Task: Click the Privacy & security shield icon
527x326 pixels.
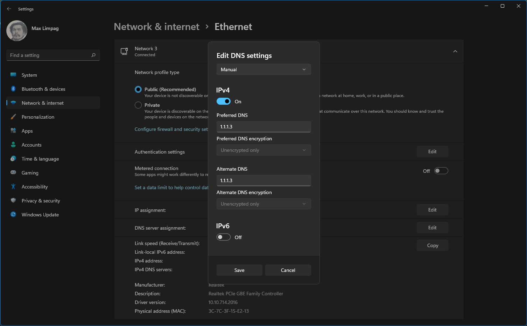Action: [13, 200]
